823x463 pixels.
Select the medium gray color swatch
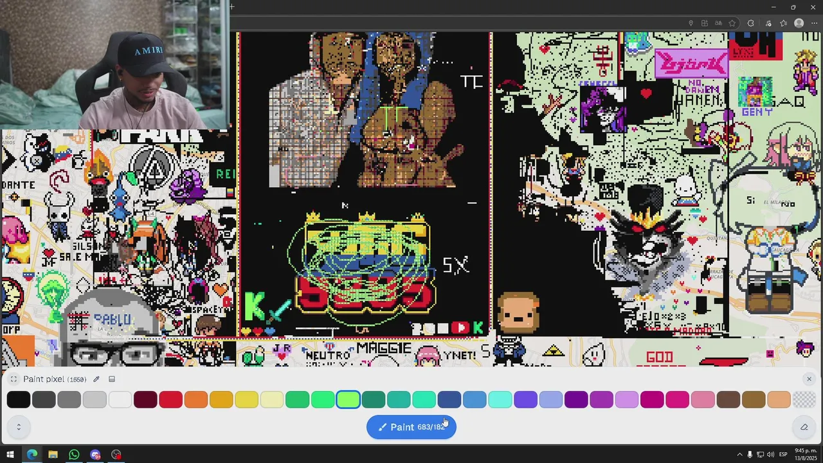coord(69,399)
